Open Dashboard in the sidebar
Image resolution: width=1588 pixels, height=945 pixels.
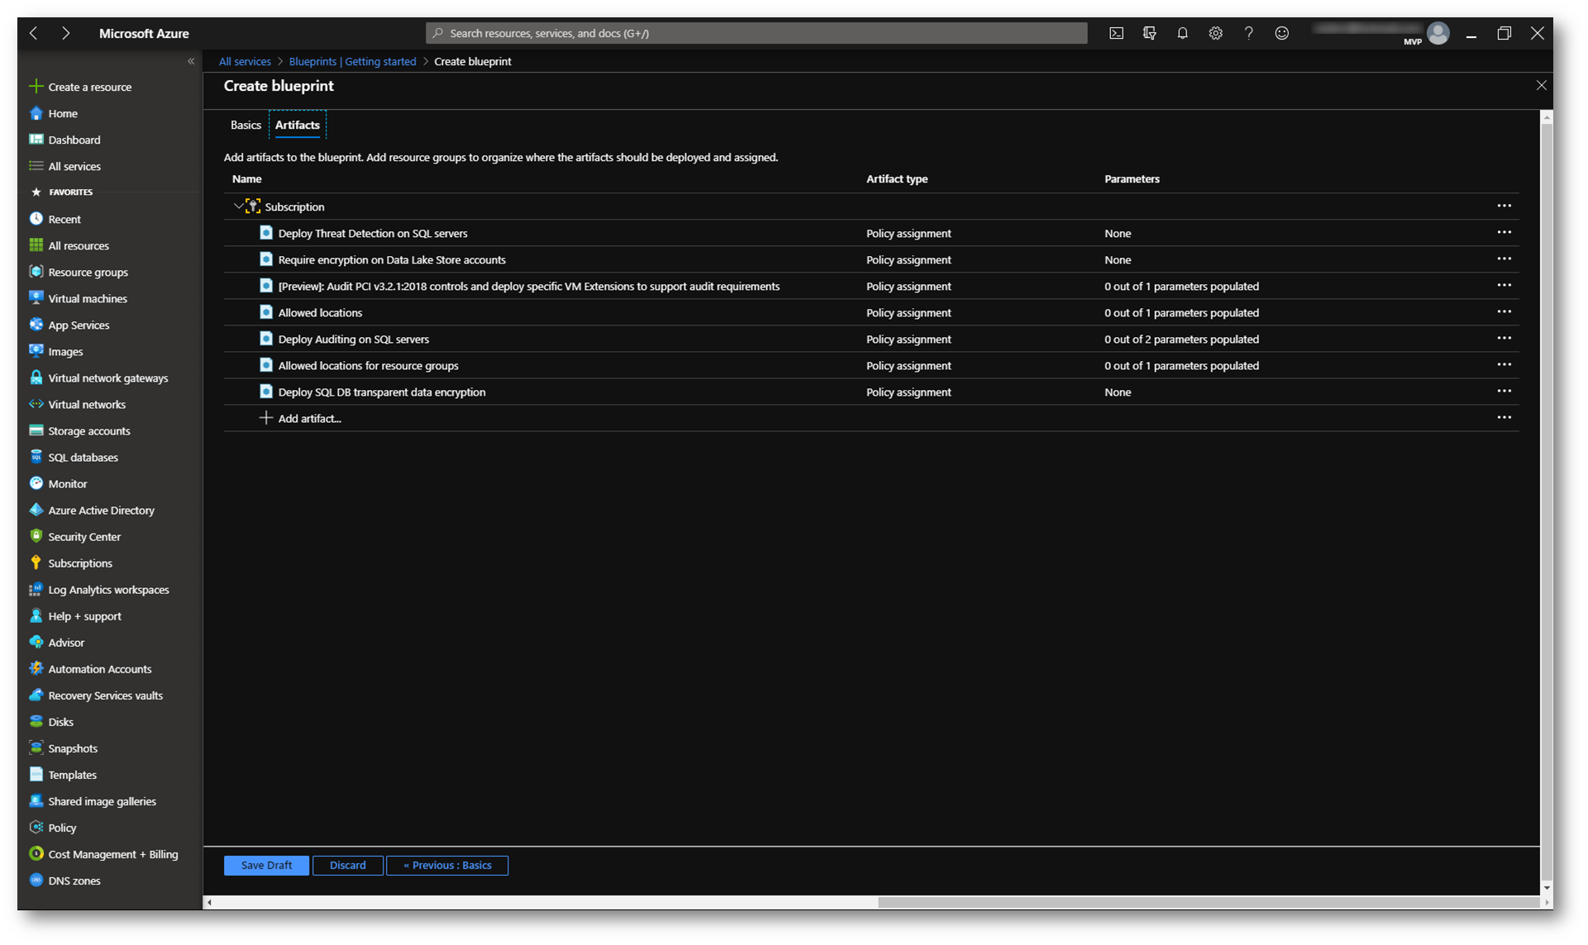coord(65,140)
